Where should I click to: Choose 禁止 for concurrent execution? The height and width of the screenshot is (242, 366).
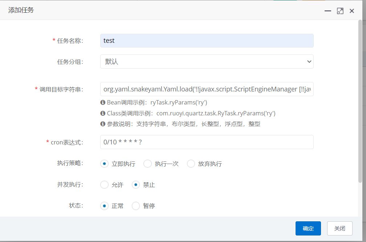[136, 185]
